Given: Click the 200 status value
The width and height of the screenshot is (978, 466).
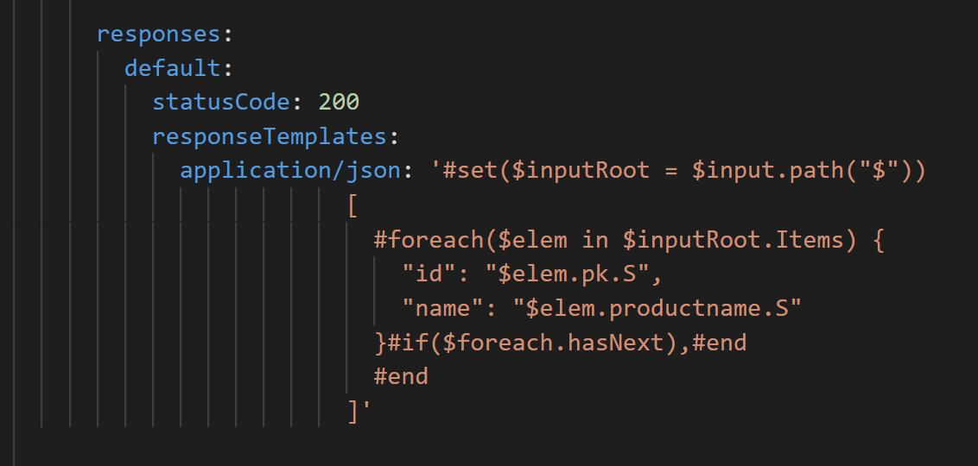Looking at the screenshot, I should pyautogui.click(x=339, y=102).
